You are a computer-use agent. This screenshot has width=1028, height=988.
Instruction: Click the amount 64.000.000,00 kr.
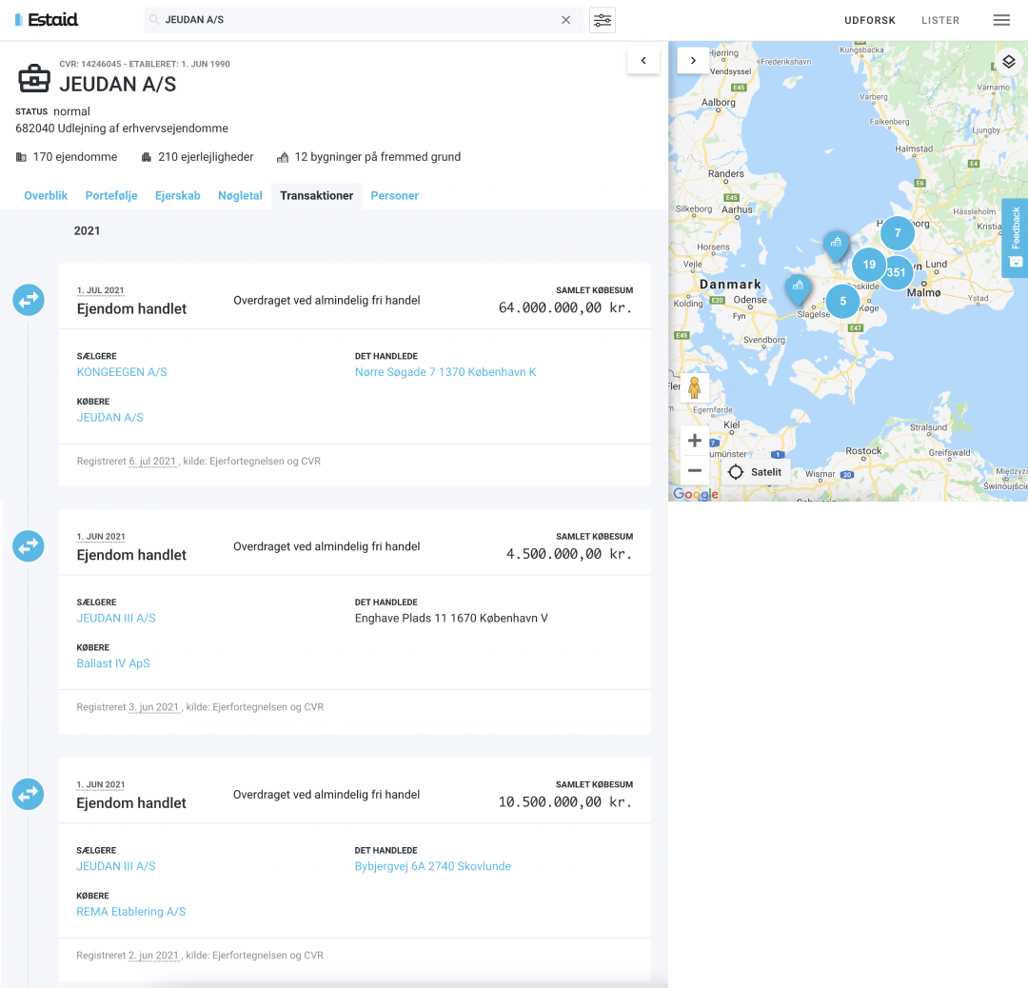[x=565, y=307]
